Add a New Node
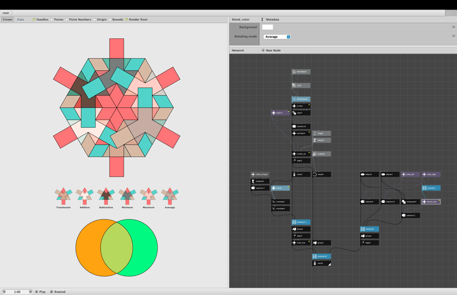Image resolution: width=457 pixels, height=295 pixels. pyautogui.click(x=271, y=50)
